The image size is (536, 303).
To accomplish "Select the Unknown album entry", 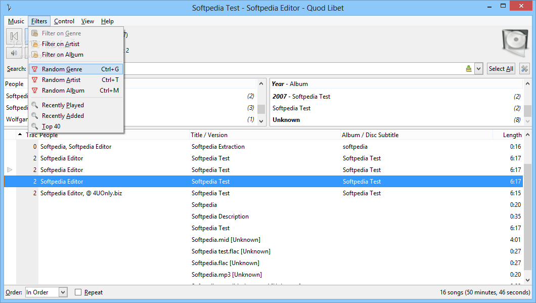I will [x=396, y=120].
